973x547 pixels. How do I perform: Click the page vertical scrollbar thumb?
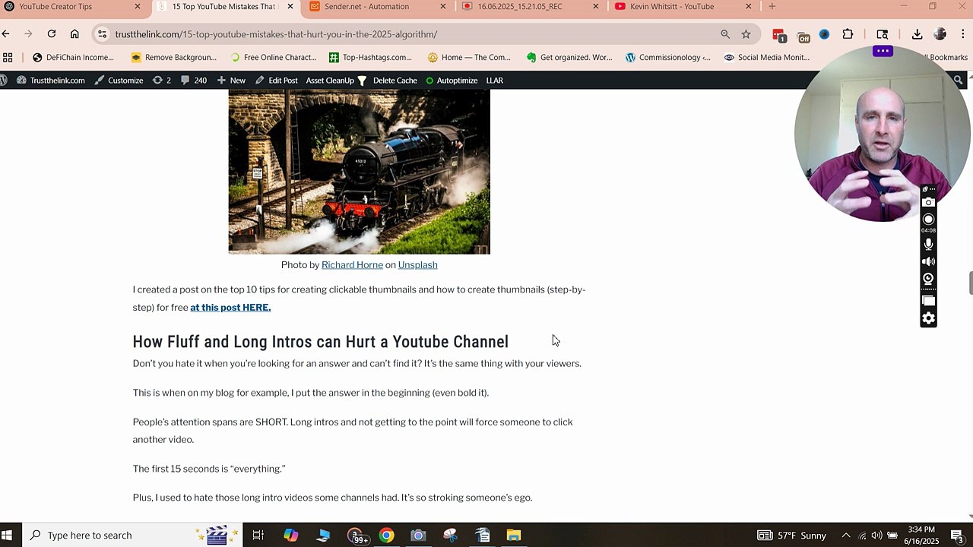coord(970,283)
